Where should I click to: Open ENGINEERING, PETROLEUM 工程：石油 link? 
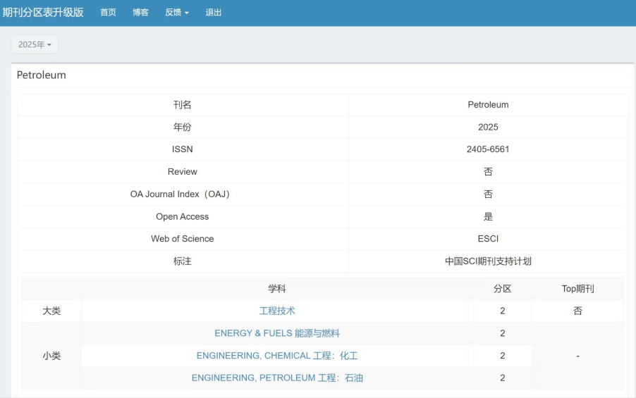277,378
